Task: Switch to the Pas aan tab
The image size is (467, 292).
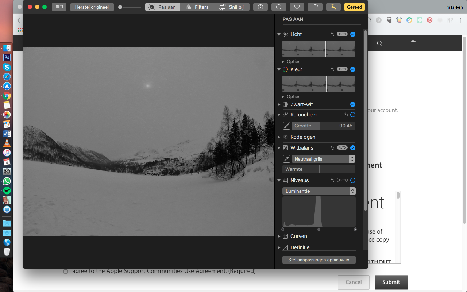Action: [x=162, y=7]
